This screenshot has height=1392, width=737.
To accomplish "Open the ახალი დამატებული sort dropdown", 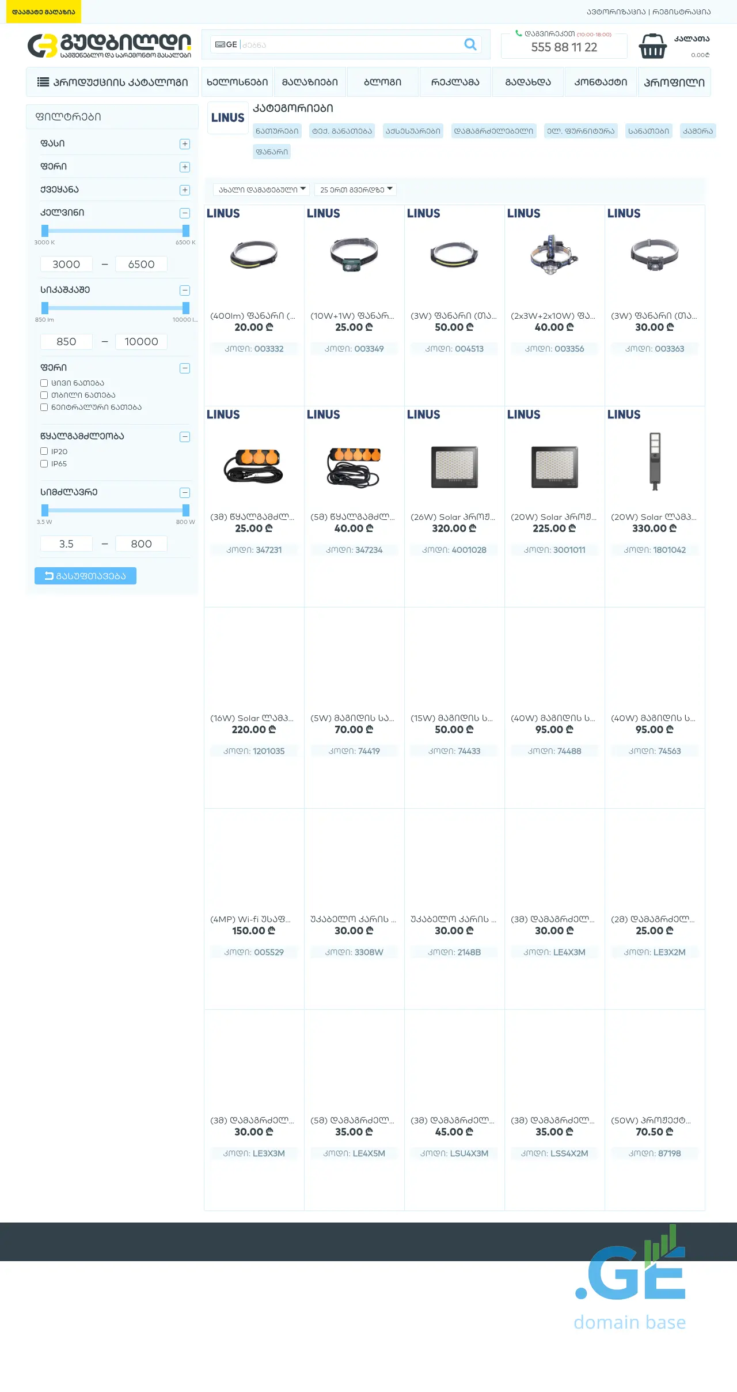I will click(x=261, y=190).
